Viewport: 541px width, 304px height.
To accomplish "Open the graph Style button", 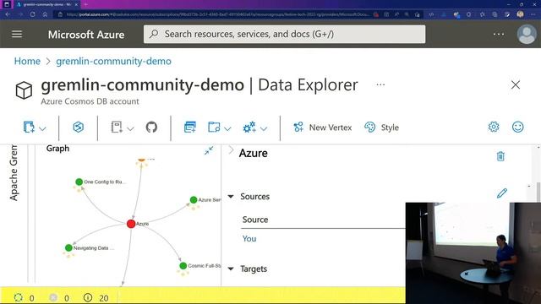I will [x=381, y=128].
